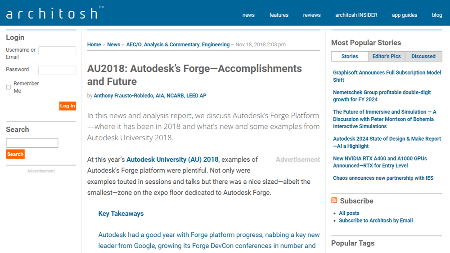Click the architosh logo
This screenshot has width=450, height=253.
click(x=55, y=13)
